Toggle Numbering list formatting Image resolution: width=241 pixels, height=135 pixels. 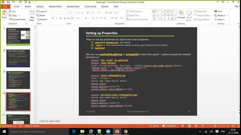click(100, 13)
